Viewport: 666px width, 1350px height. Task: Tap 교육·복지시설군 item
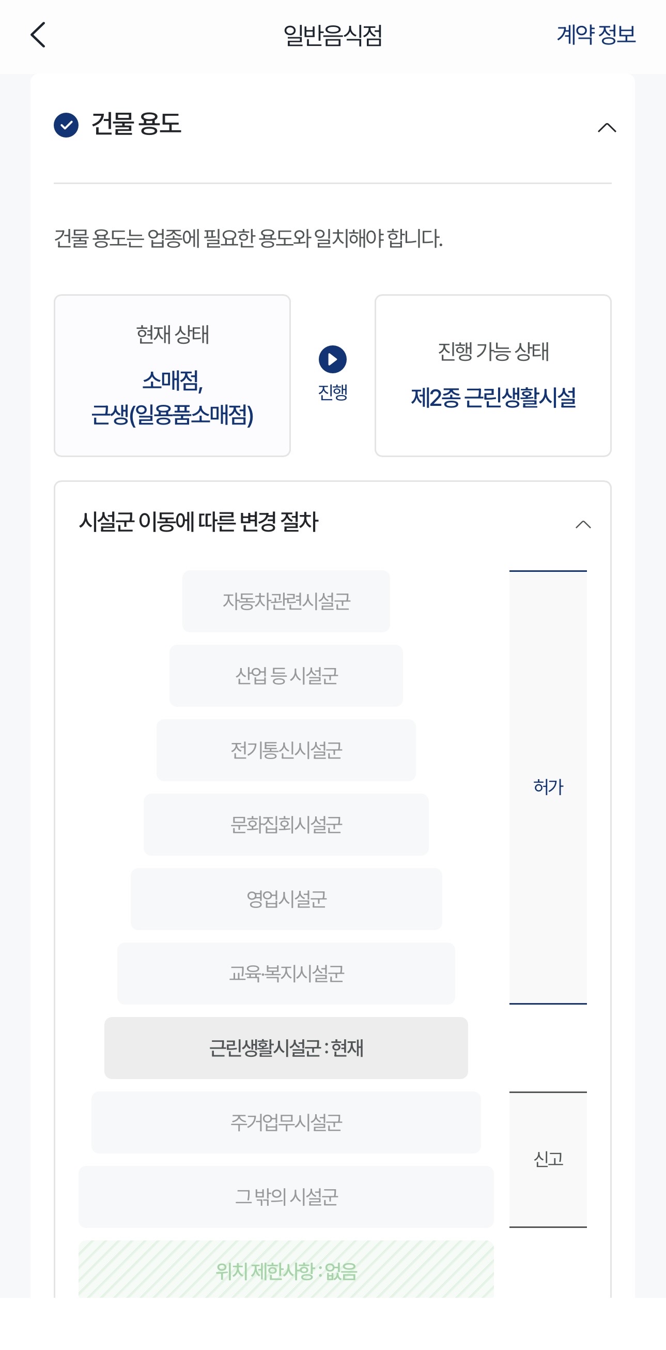coord(286,973)
